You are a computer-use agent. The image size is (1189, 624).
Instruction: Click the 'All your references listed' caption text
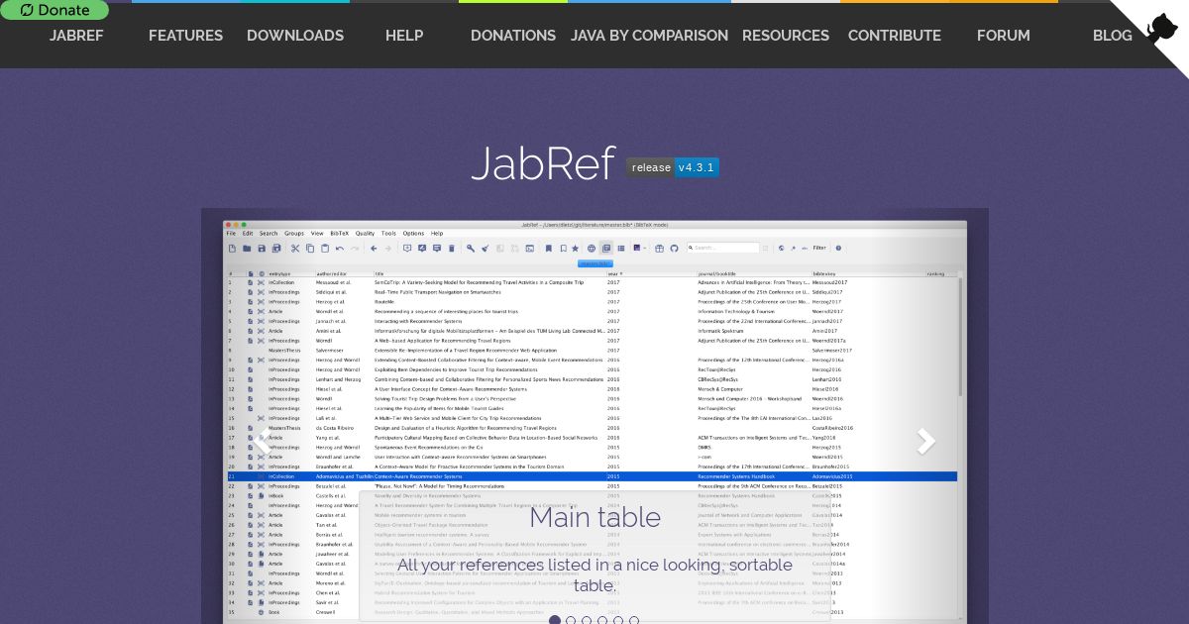pyautogui.click(x=594, y=575)
